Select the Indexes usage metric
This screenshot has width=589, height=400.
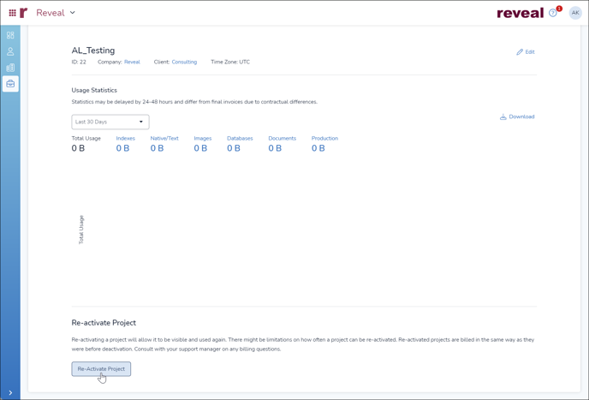pos(125,138)
